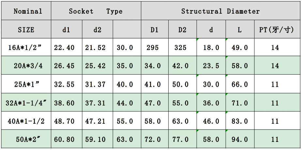Click the d1 column header
The image size is (302, 150).
point(66,30)
